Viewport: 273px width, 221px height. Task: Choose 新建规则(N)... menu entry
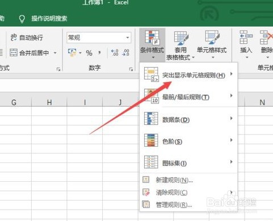188,180
